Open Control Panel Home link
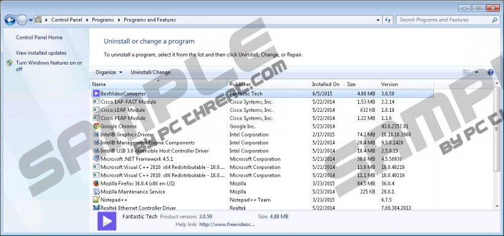 coord(39,37)
